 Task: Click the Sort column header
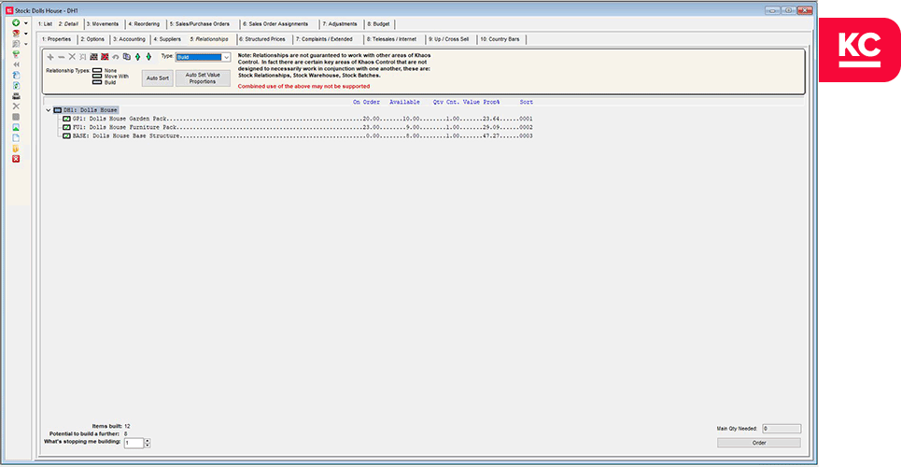pos(526,102)
